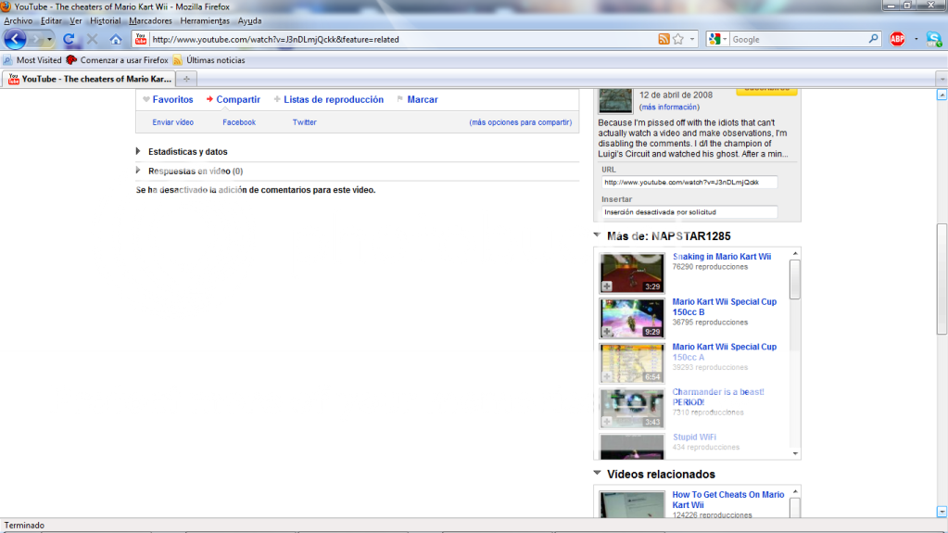Reload the page with the refresh icon

coord(69,40)
